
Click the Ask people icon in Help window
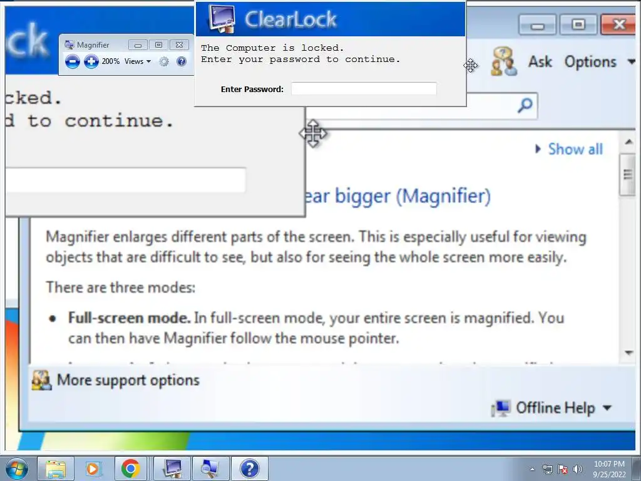click(504, 61)
